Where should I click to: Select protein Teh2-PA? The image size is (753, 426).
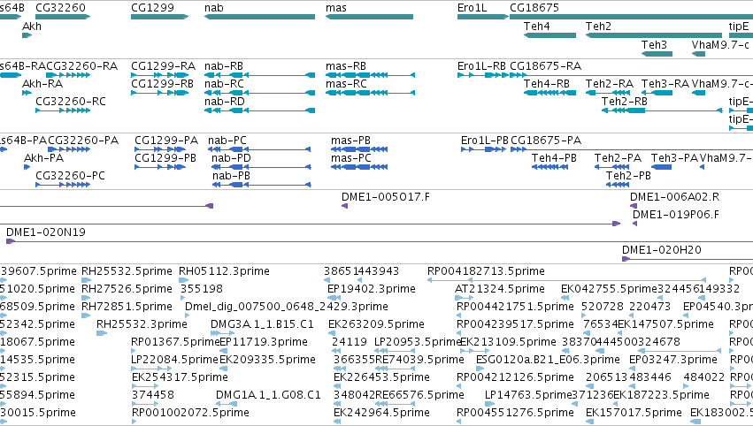coord(611,167)
